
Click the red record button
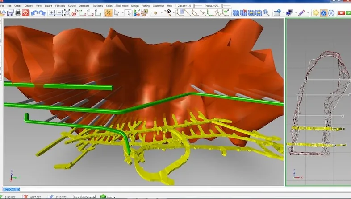[x=341, y=13]
